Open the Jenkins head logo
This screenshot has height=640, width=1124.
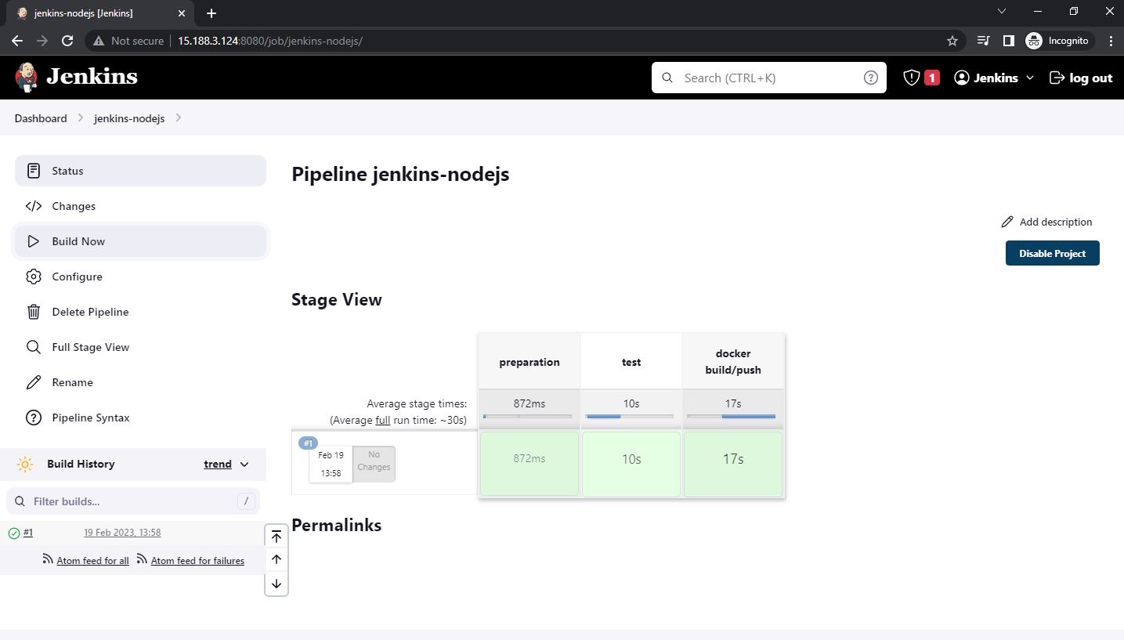[26, 77]
